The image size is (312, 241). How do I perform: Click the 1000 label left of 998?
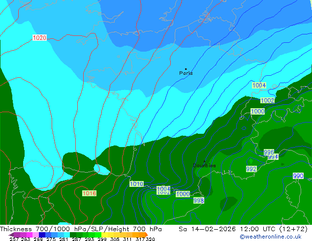[183, 194]
